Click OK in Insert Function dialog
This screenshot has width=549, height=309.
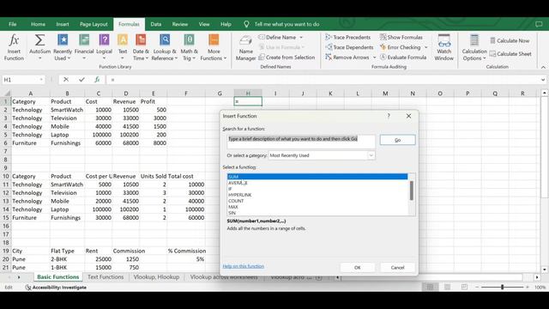(x=357, y=267)
